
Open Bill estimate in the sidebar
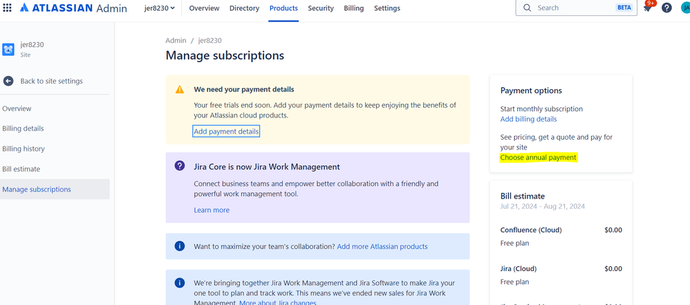click(21, 169)
